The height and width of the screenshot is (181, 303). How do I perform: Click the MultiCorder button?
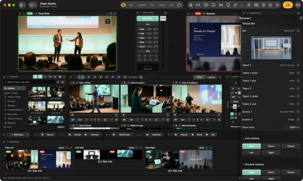125,135
